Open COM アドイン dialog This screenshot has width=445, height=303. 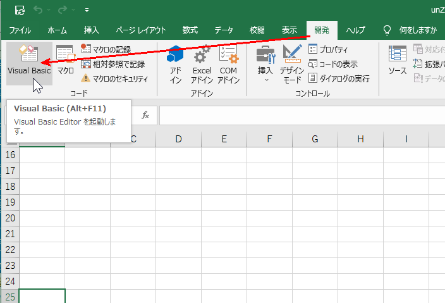coord(228,65)
